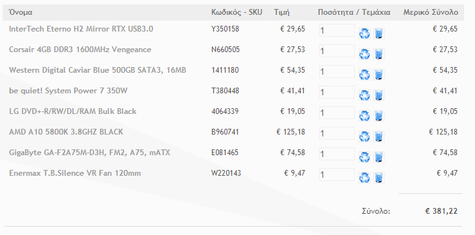Update Western Digital Caviar Blue quantity
Image resolution: width=475 pixels, height=235 pixels.
coord(364,75)
